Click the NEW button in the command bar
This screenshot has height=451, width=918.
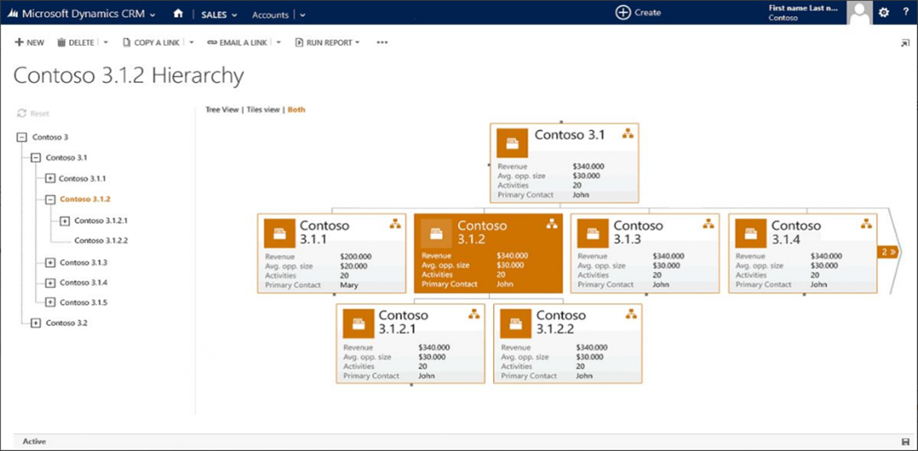click(x=29, y=42)
